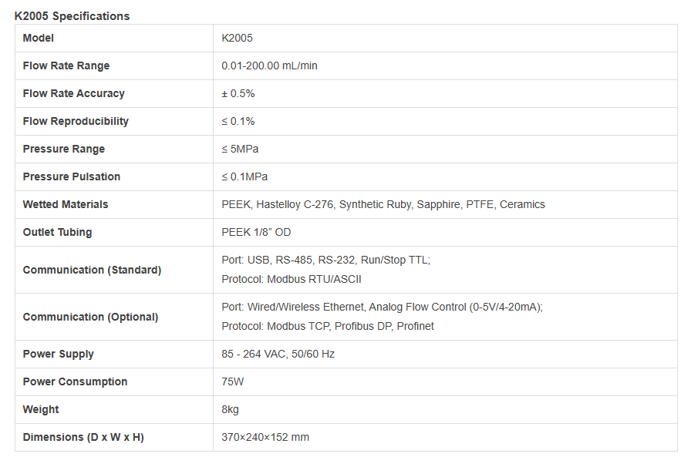Viewport: 691px width, 457px height.
Task: Click the Flow Rate Range label
Action: pyautogui.click(x=66, y=66)
